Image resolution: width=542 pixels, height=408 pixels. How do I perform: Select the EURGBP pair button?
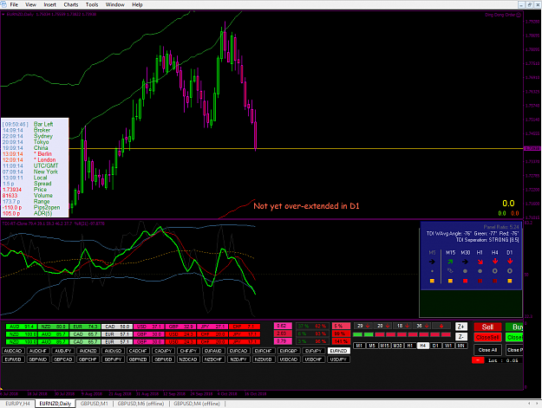pyautogui.click(x=289, y=350)
